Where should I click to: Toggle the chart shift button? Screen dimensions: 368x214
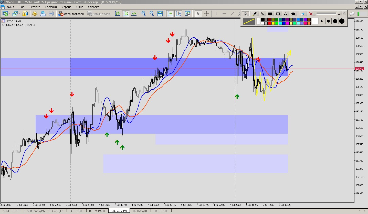(178, 14)
